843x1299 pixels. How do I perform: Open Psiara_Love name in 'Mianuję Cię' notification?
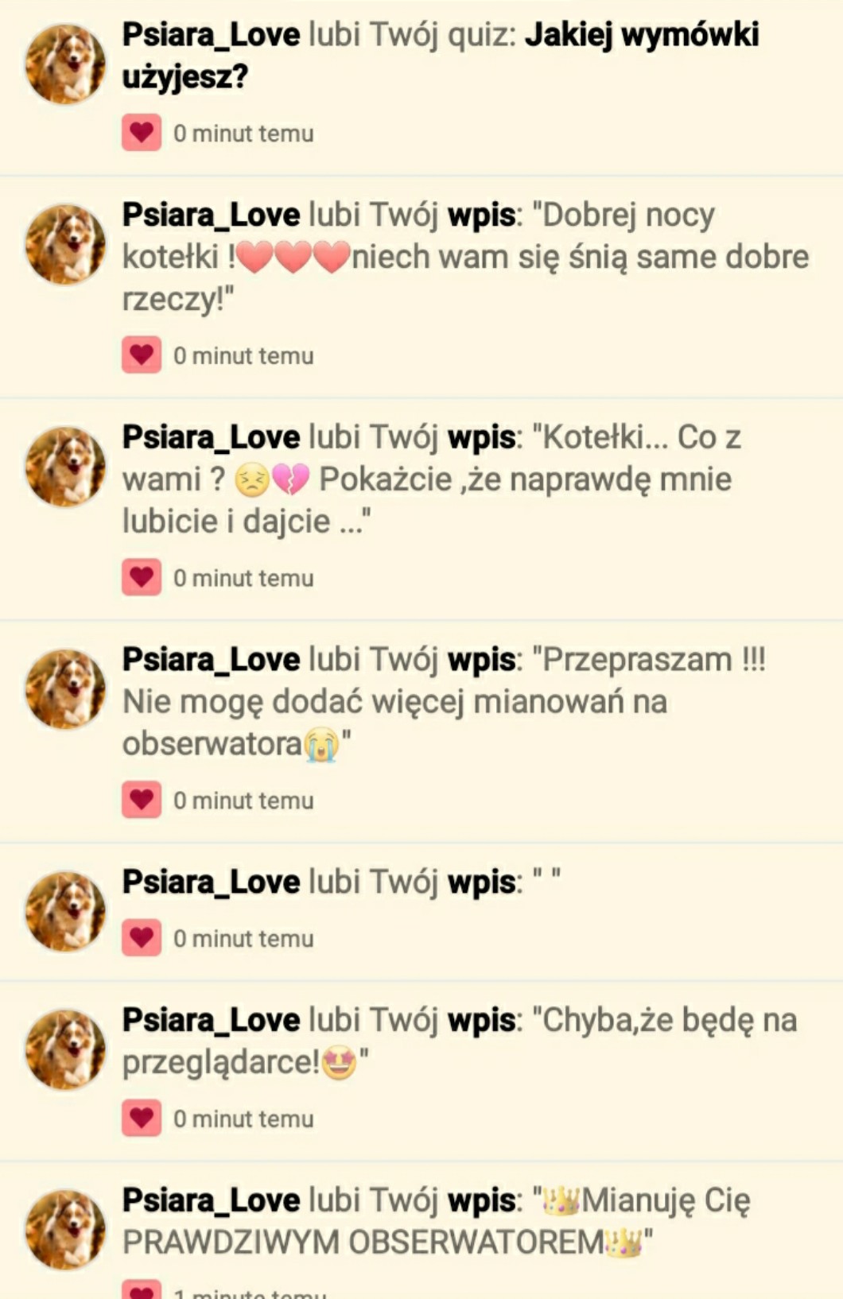point(211,1201)
